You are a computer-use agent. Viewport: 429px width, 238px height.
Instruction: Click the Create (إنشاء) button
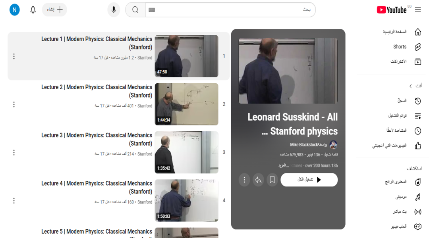coord(54,10)
